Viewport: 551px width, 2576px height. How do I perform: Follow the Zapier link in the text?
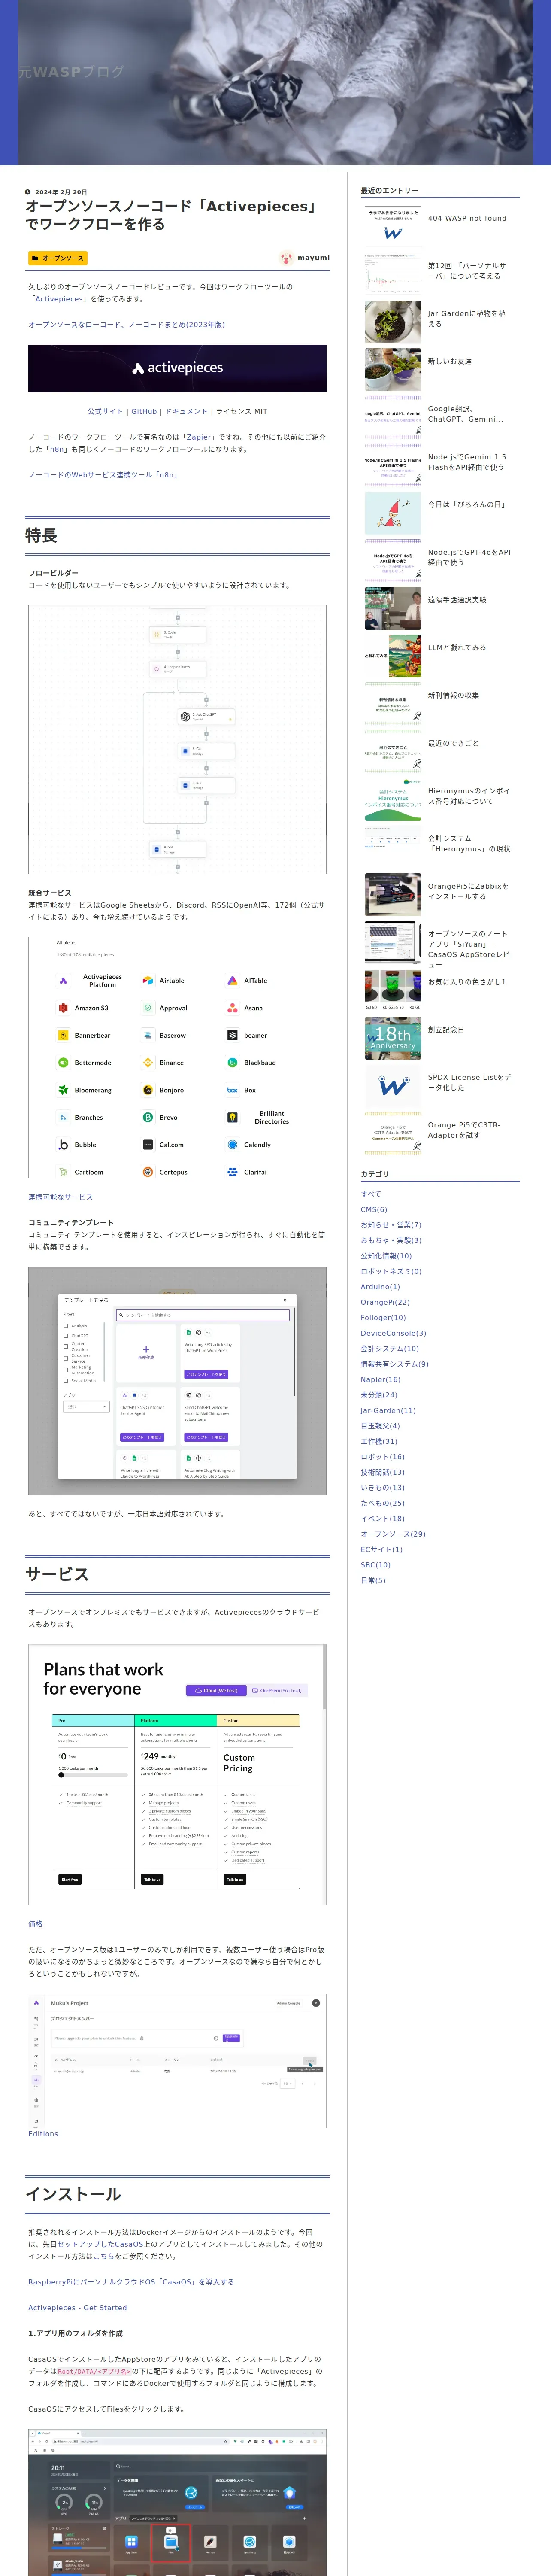tap(200, 437)
